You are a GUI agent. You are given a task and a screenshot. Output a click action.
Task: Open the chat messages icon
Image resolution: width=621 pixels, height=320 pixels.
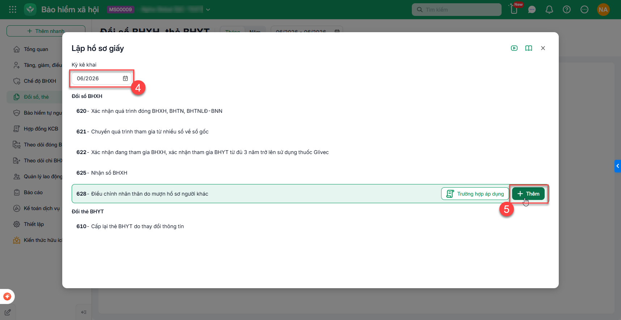click(x=532, y=10)
